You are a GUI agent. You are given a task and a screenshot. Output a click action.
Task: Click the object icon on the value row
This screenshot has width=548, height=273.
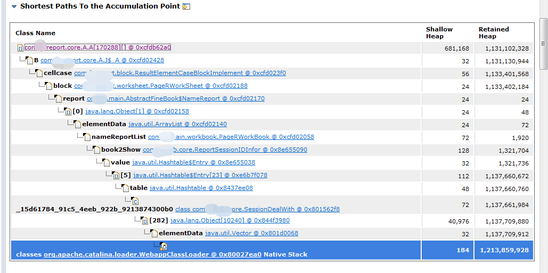coord(107,163)
